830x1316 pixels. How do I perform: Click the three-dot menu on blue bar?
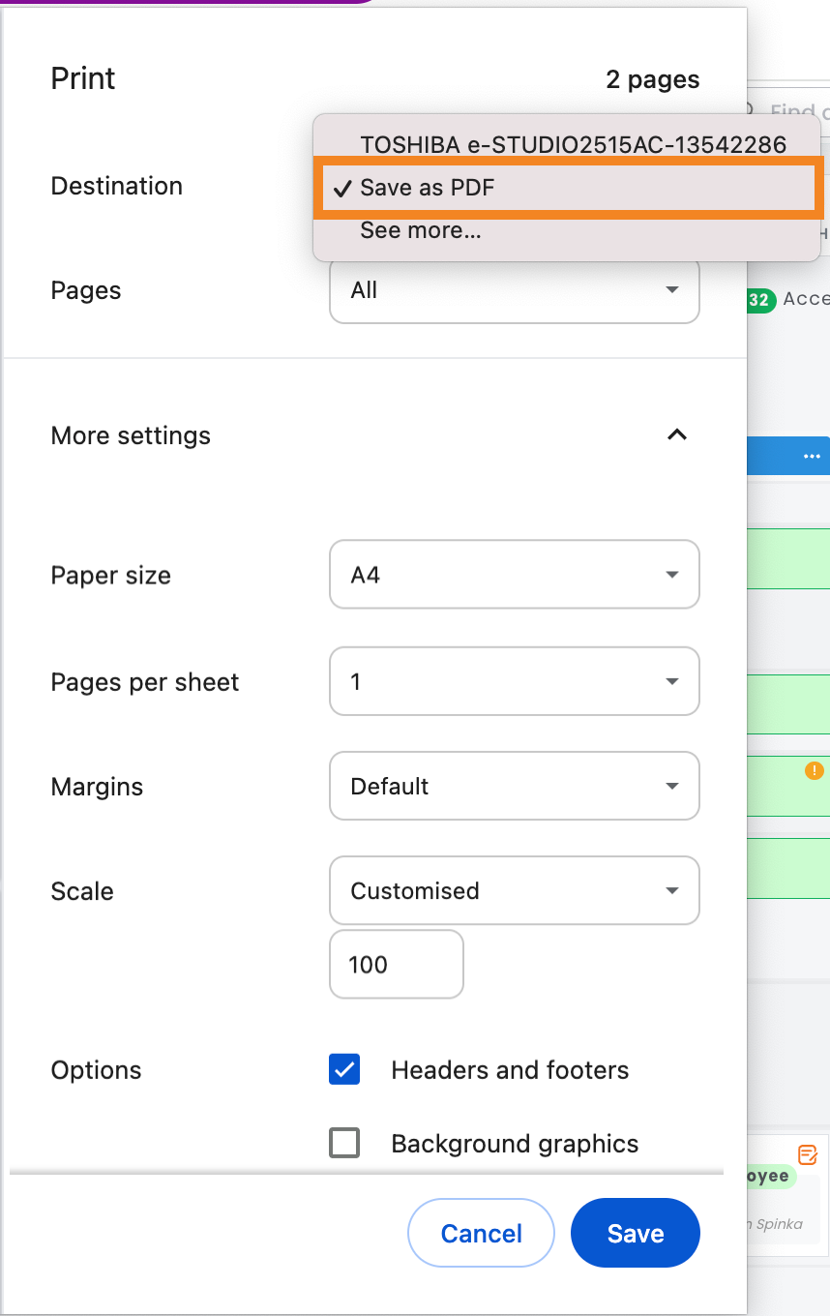pos(811,457)
